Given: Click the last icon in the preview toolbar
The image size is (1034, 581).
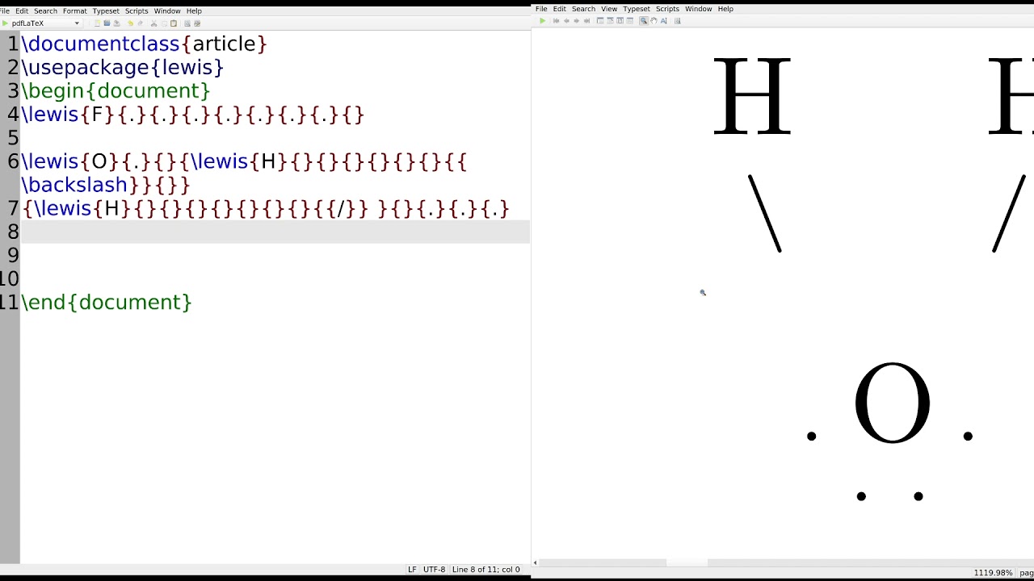Looking at the screenshot, I should 678,21.
